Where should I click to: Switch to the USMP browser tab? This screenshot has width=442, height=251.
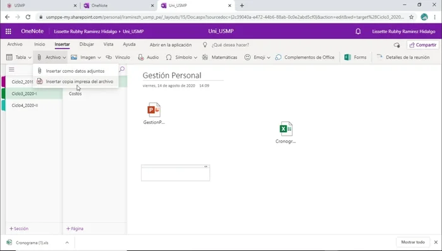pyautogui.click(x=41, y=5)
